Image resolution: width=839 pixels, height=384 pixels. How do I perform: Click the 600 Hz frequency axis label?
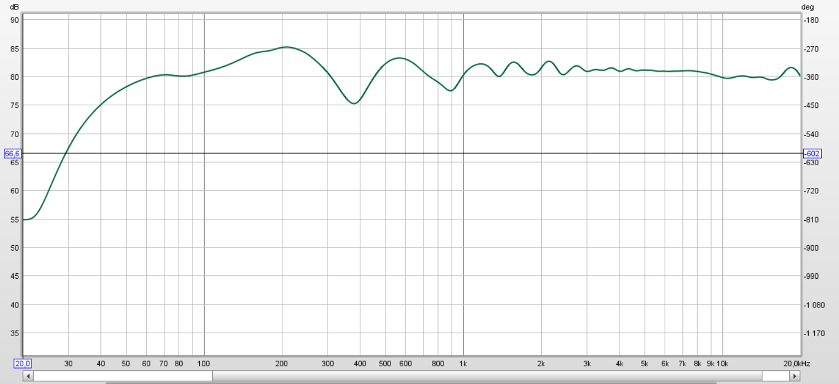coord(405,364)
